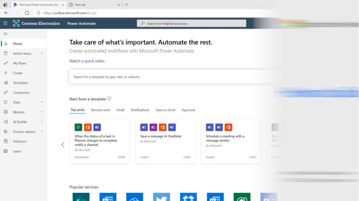The image size is (359, 201).
Task: Select the Email template tab
Action: (x=121, y=110)
